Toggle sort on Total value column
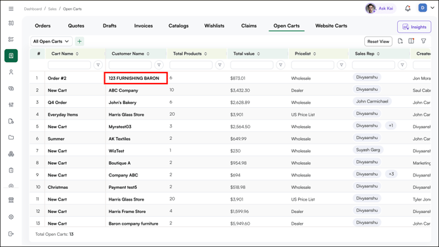This screenshot has width=439, height=247. point(258,54)
